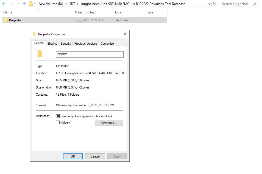
Task: Select the Projekte folder icon in list
Action: click(x=6, y=20)
